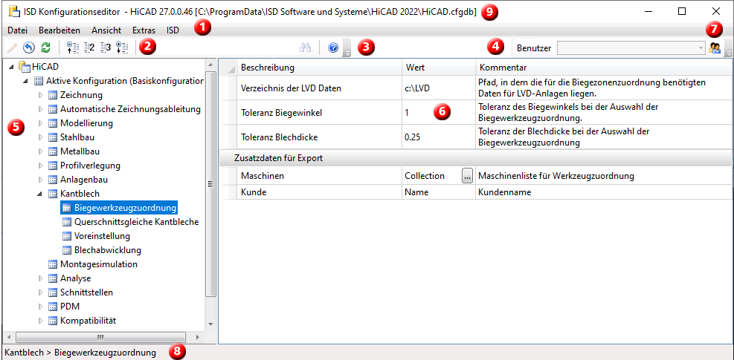Viewport: 734px width, 360px height.
Task: Click the Wert column header
Action: tap(439, 68)
